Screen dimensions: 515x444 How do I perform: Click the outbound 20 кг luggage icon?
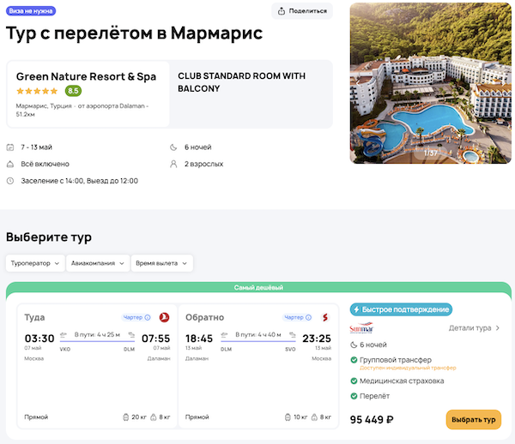pos(125,417)
